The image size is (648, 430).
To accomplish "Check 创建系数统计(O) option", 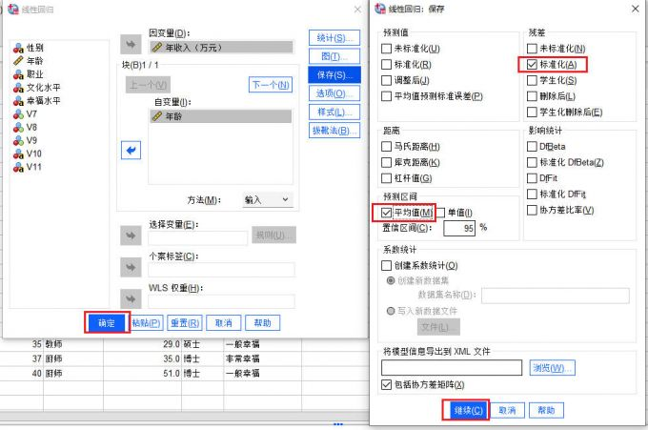I will point(386,265).
